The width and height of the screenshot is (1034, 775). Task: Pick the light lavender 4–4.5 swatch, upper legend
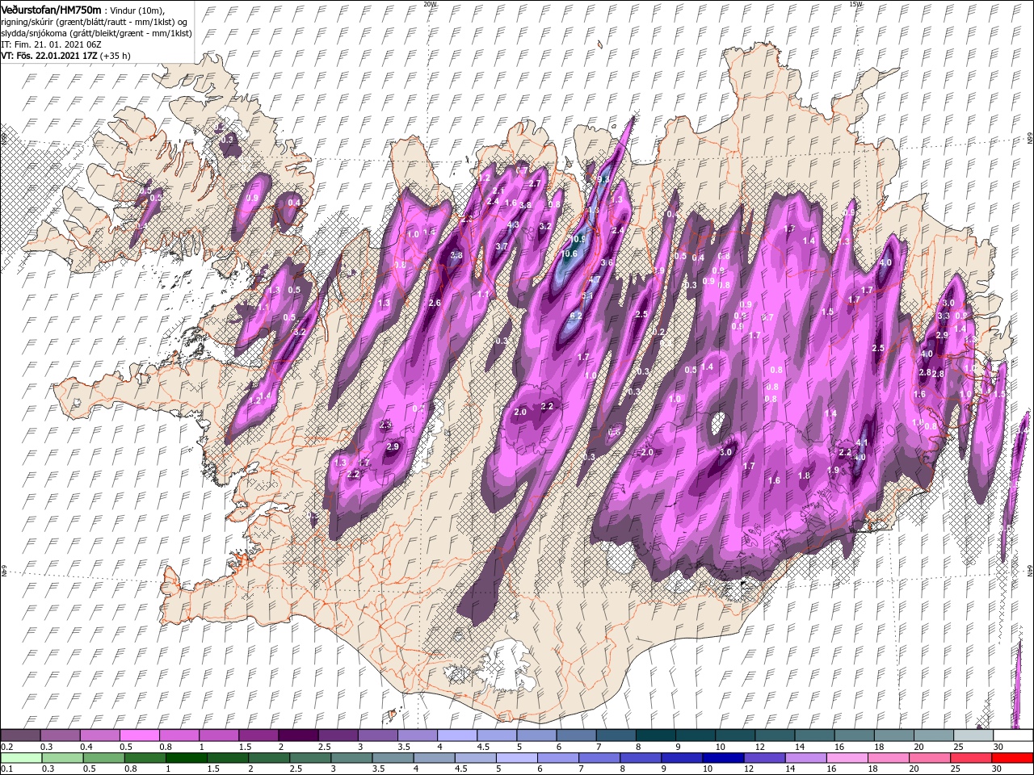pyautogui.click(x=456, y=735)
